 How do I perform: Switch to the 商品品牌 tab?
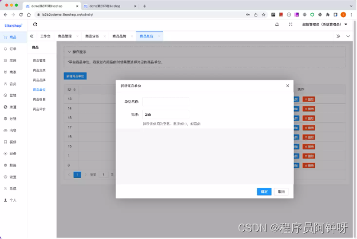tap(120, 37)
